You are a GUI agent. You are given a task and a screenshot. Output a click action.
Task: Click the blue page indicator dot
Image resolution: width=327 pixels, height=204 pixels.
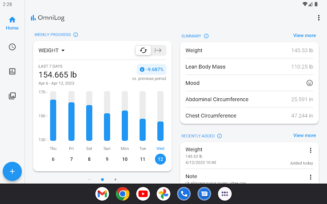[103, 180]
